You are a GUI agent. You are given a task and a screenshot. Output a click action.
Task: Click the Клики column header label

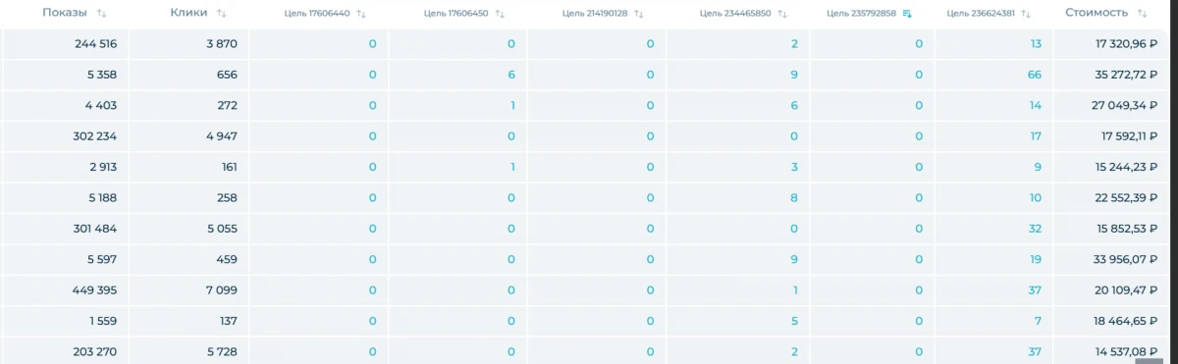click(188, 13)
